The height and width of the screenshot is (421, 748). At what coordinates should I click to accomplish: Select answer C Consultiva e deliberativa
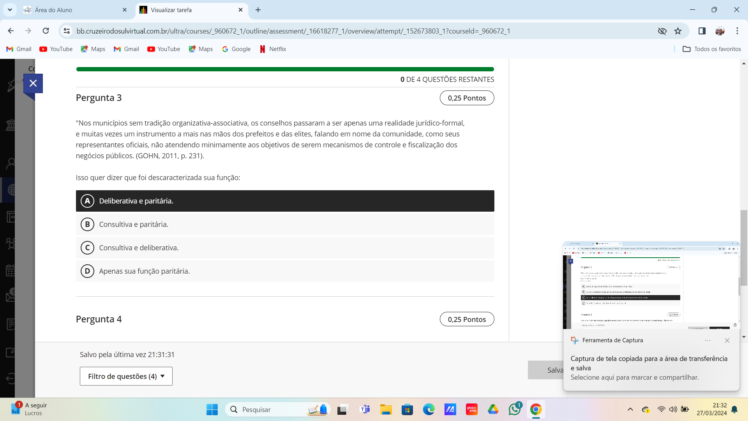coord(285,248)
